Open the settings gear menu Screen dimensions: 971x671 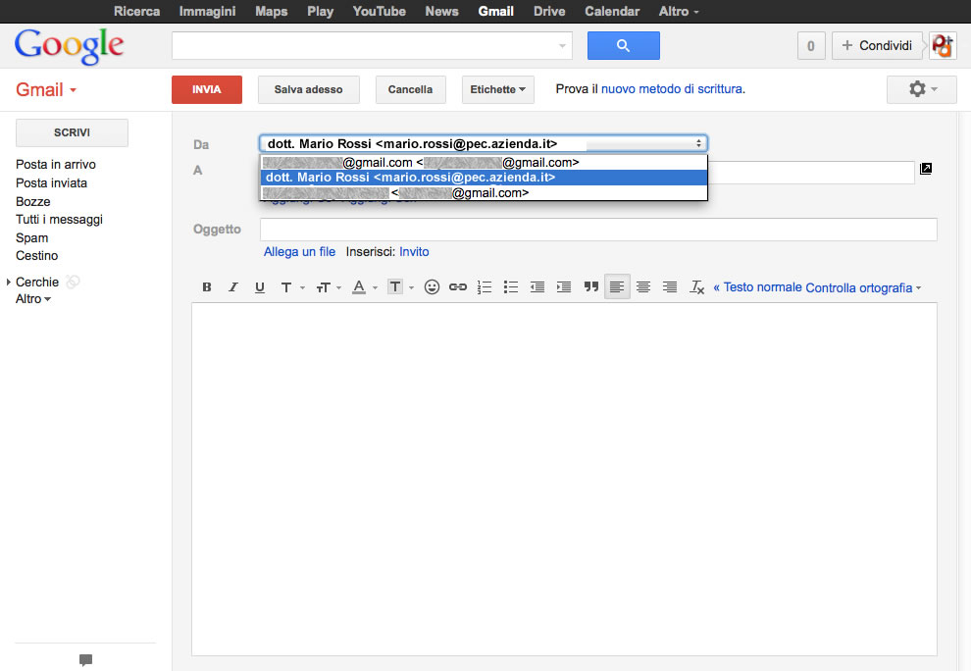coord(921,89)
